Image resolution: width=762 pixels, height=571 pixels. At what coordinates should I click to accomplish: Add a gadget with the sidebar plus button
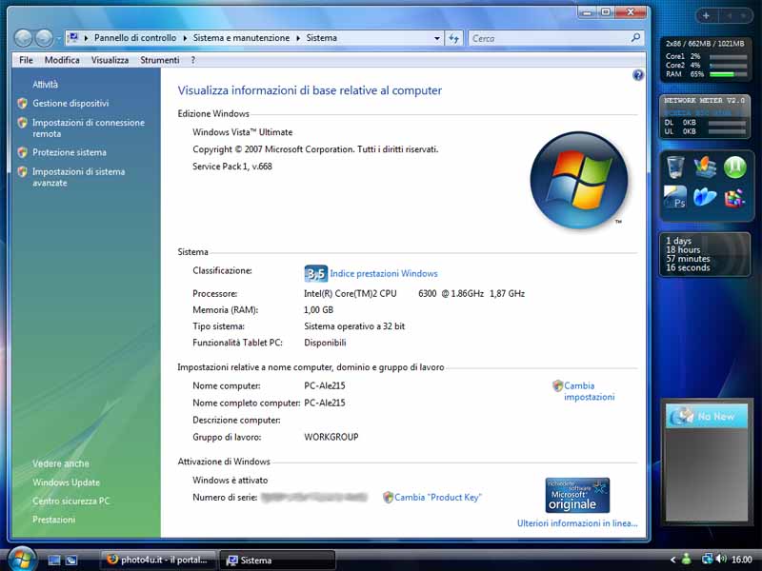tap(706, 16)
